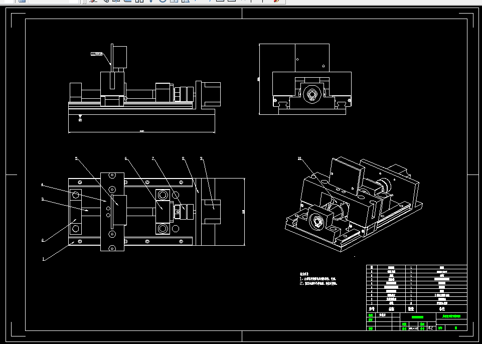Select balloon number 7 above the top view

(x=153, y=158)
